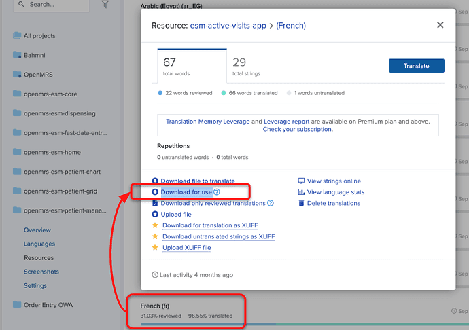The width and height of the screenshot is (469, 330).
Task: Select the OpenMRS folder icon
Action: tap(17, 75)
